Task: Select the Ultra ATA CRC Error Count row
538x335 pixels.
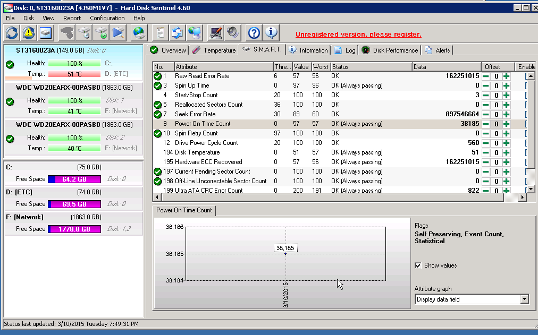Action: (x=339, y=190)
